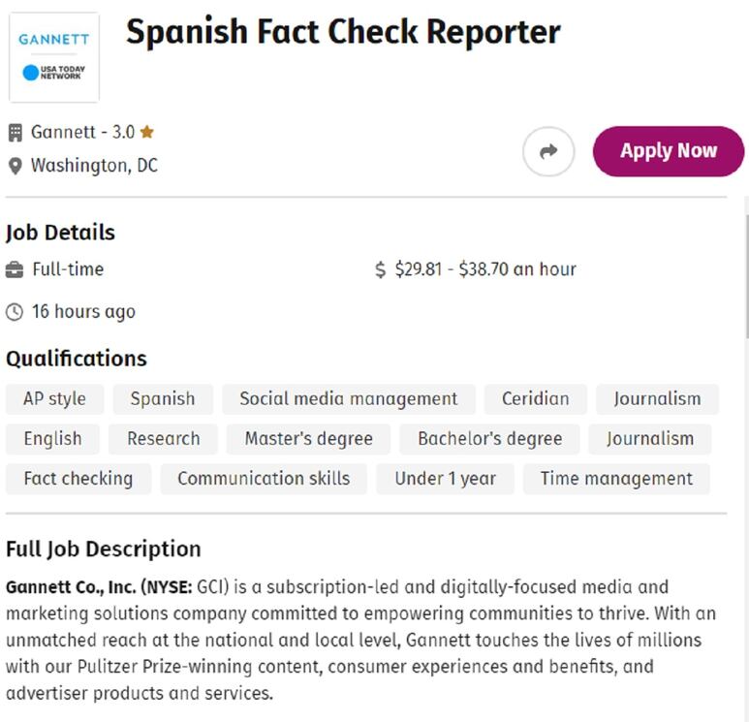Viewport: 749px width, 722px height.
Task: Click the dollar sign salary icon
Action: click(380, 270)
